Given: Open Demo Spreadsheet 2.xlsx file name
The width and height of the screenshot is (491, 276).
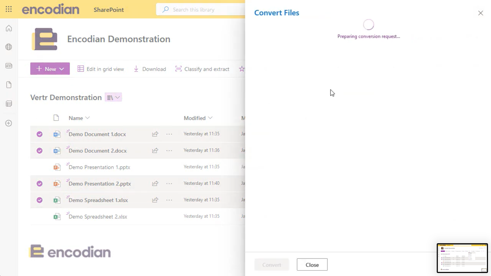Looking at the screenshot, I should 98,217.
